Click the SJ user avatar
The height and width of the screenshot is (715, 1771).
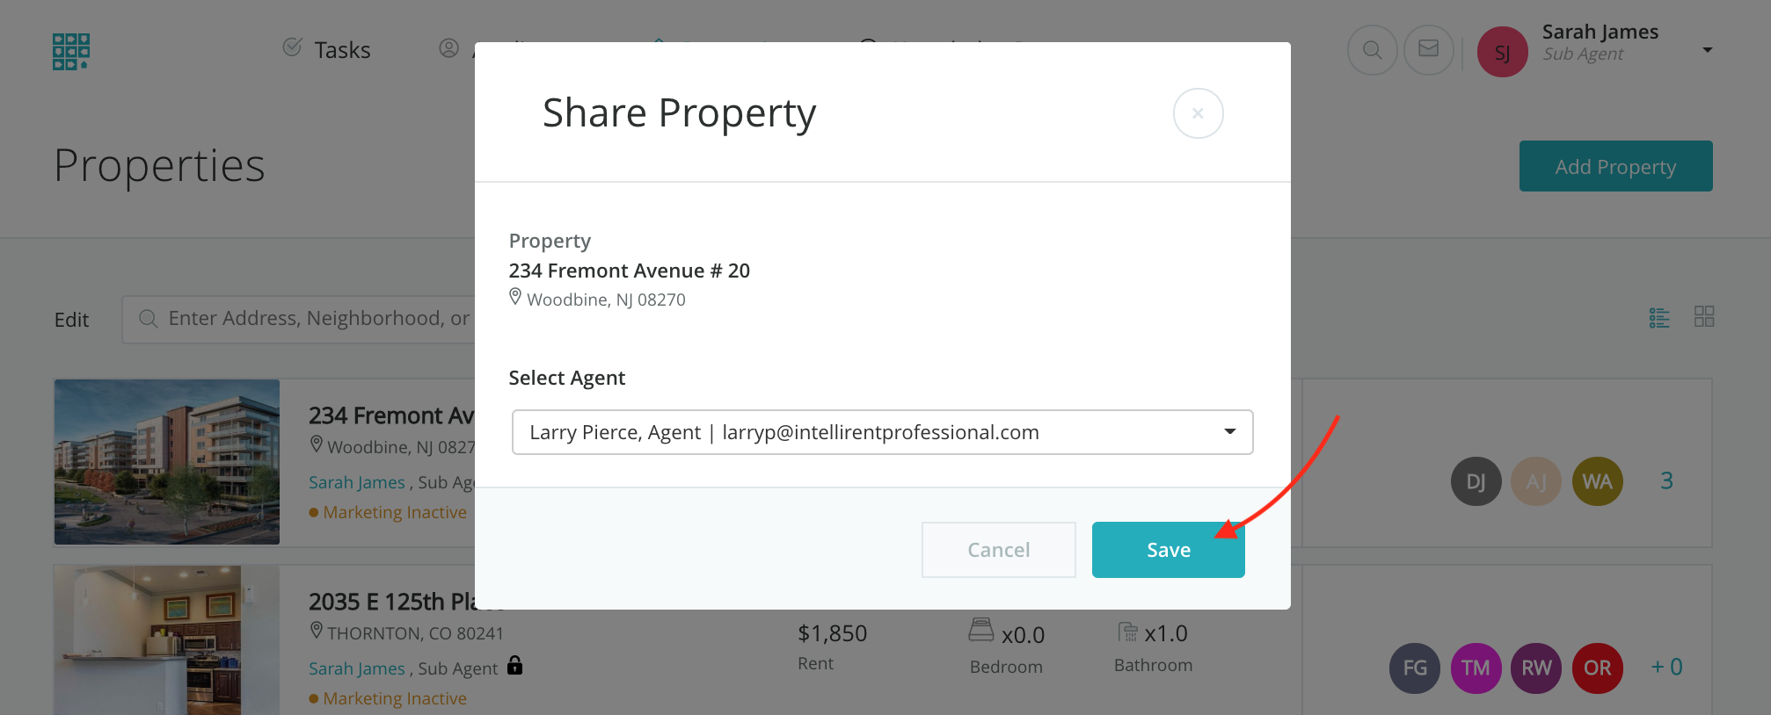pyautogui.click(x=1502, y=52)
